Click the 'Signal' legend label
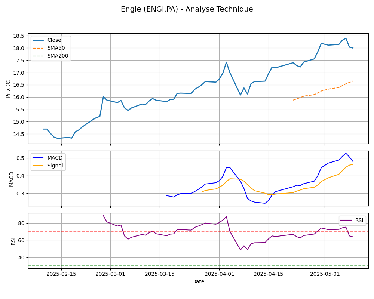 55,166
